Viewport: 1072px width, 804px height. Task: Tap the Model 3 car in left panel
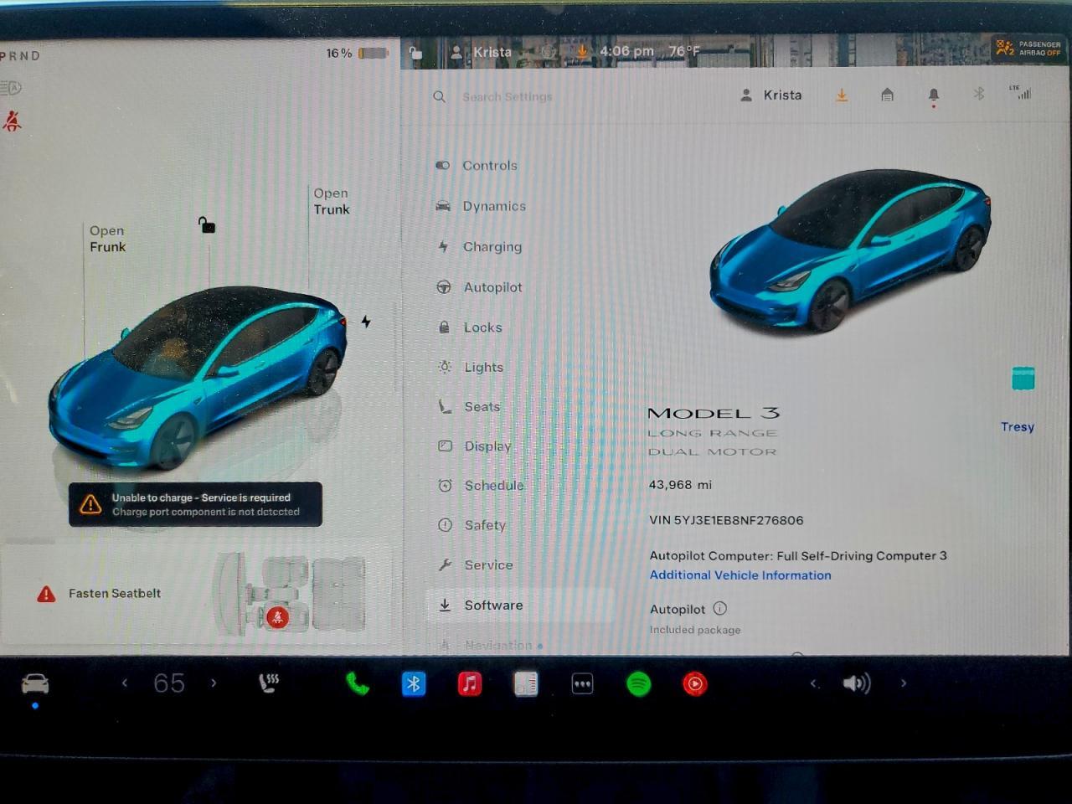[x=198, y=377]
